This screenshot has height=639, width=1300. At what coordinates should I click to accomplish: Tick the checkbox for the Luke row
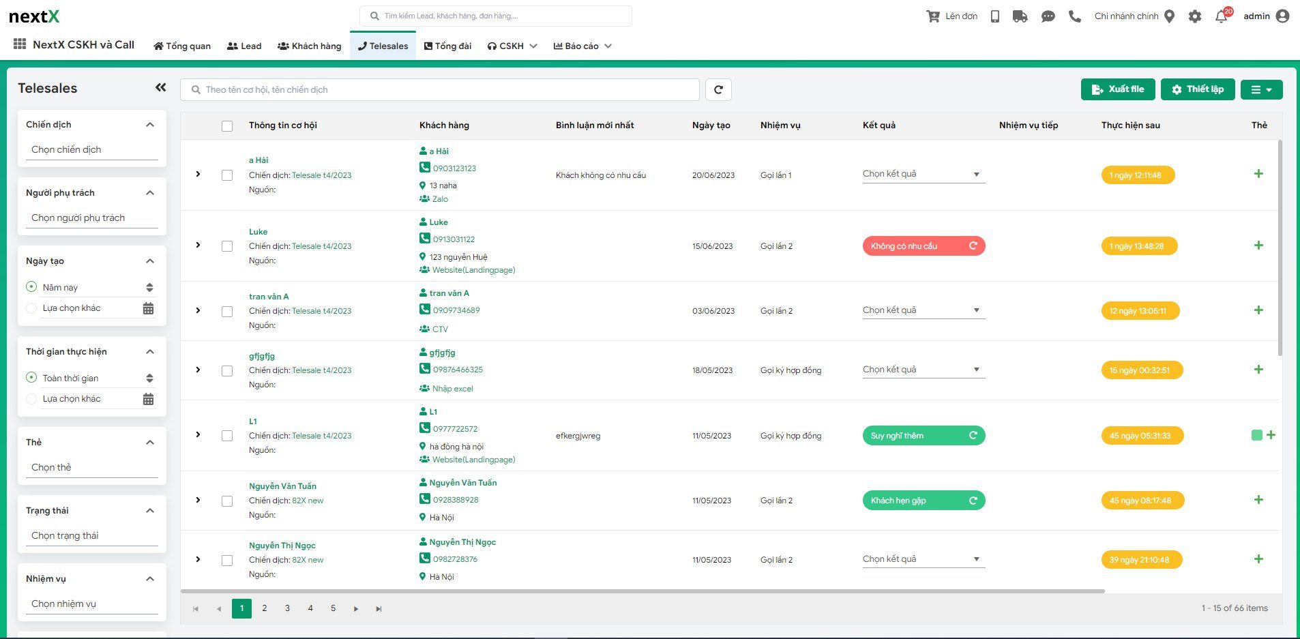(227, 246)
